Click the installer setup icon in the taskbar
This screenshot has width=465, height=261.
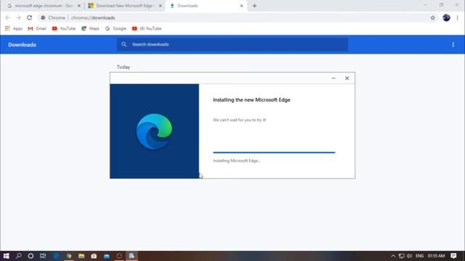tap(132, 256)
